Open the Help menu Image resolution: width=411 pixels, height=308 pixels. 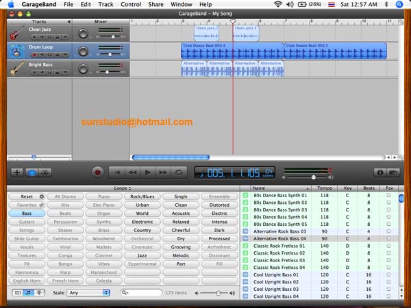pyautogui.click(x=206, y=5)
